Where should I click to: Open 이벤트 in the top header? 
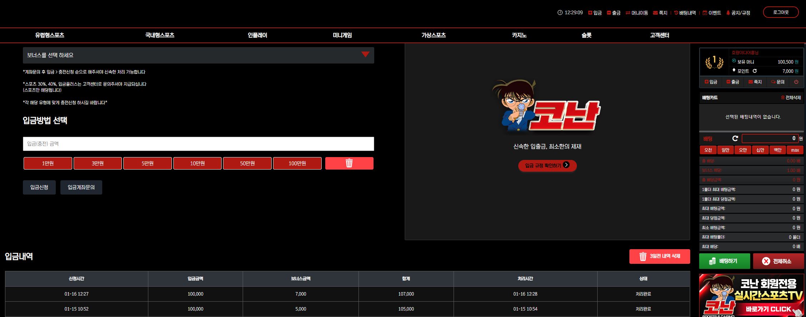[x=712, y=13]
